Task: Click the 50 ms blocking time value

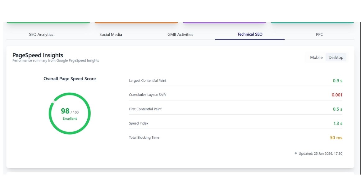Action: [336, 138]
